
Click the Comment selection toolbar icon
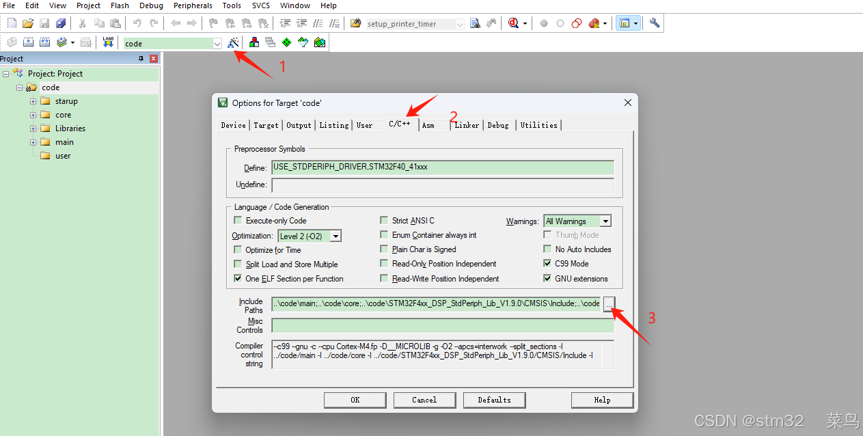[318, 23]
